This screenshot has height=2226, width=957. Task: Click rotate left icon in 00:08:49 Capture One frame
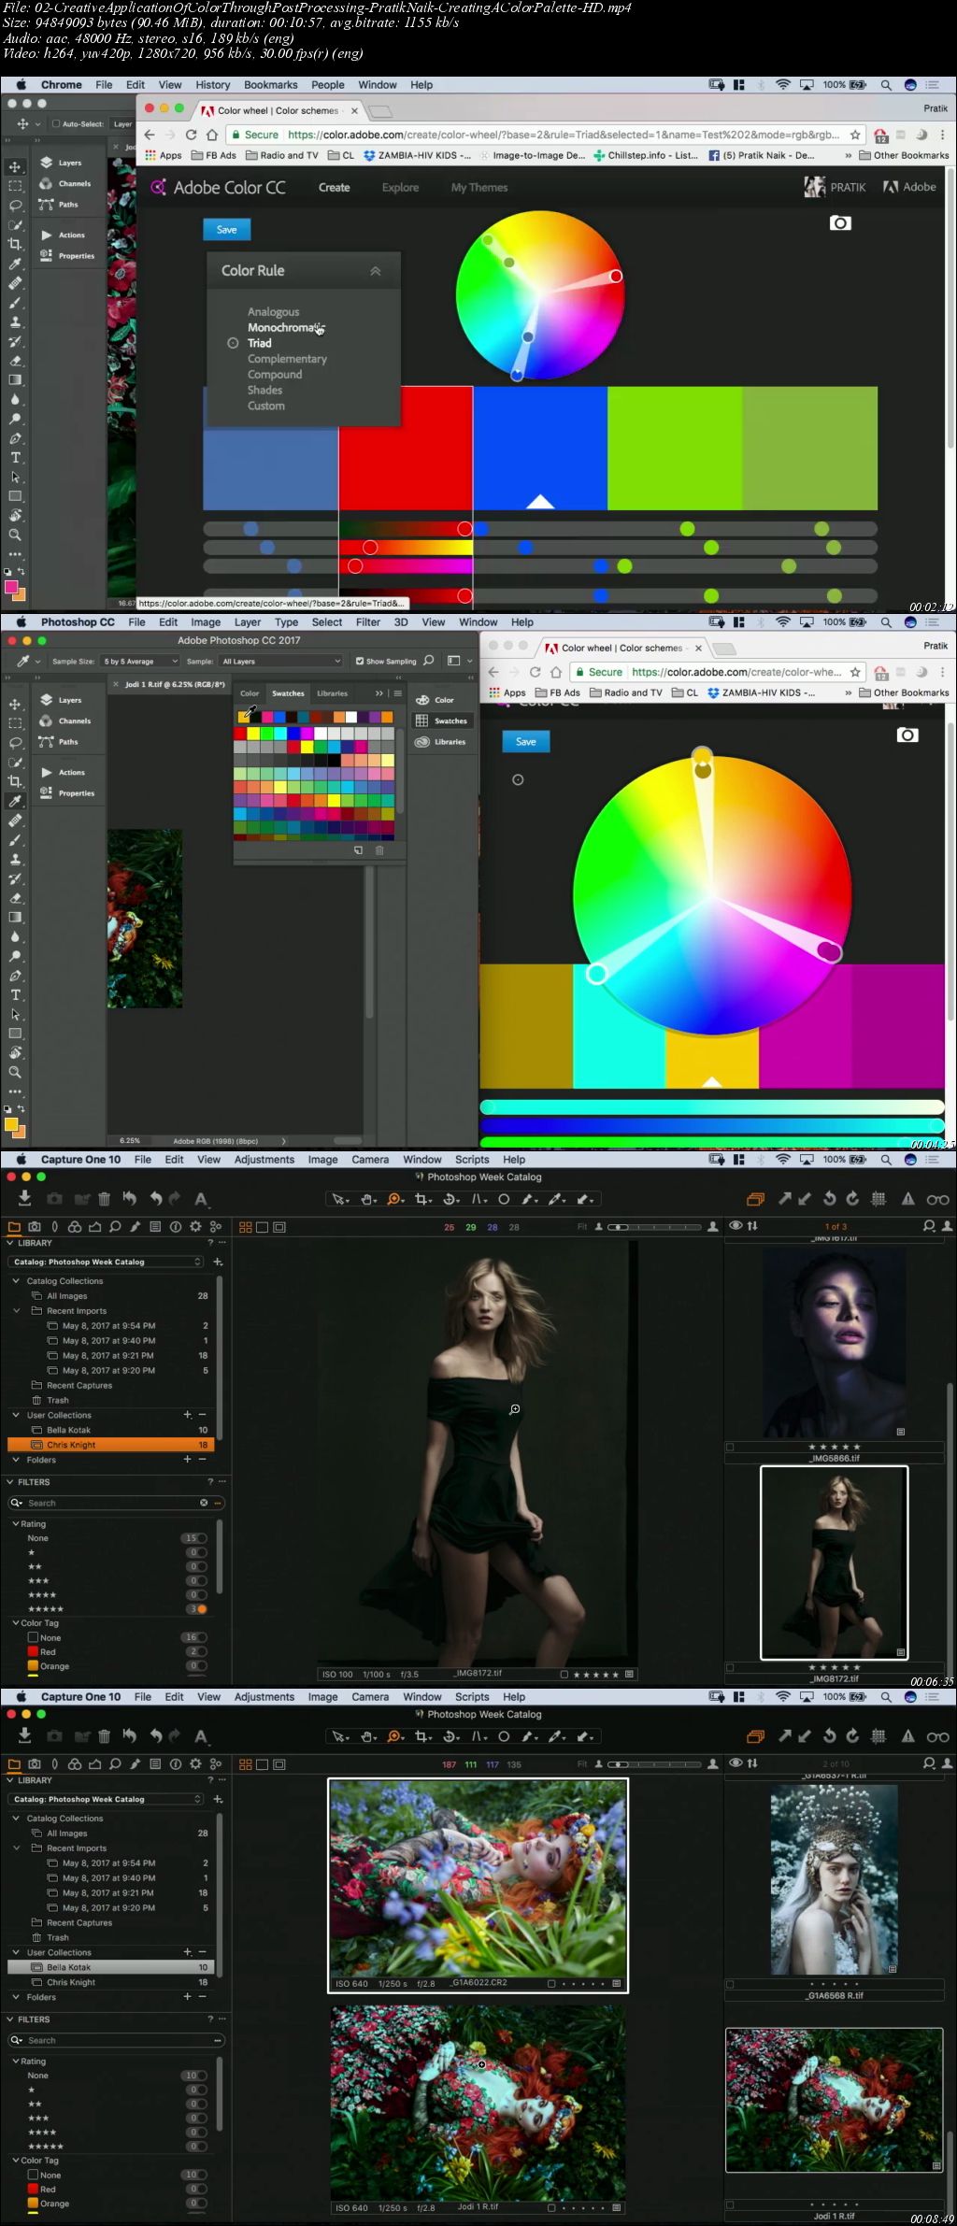click(829, 1736)
